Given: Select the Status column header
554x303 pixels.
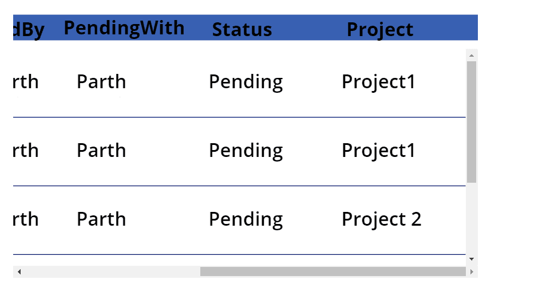Looking at the screenshot, I should coord(242,30).
